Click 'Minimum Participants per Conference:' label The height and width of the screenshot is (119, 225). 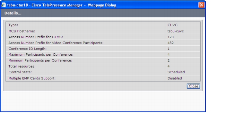pyautogui.click(x=40, y=60)
